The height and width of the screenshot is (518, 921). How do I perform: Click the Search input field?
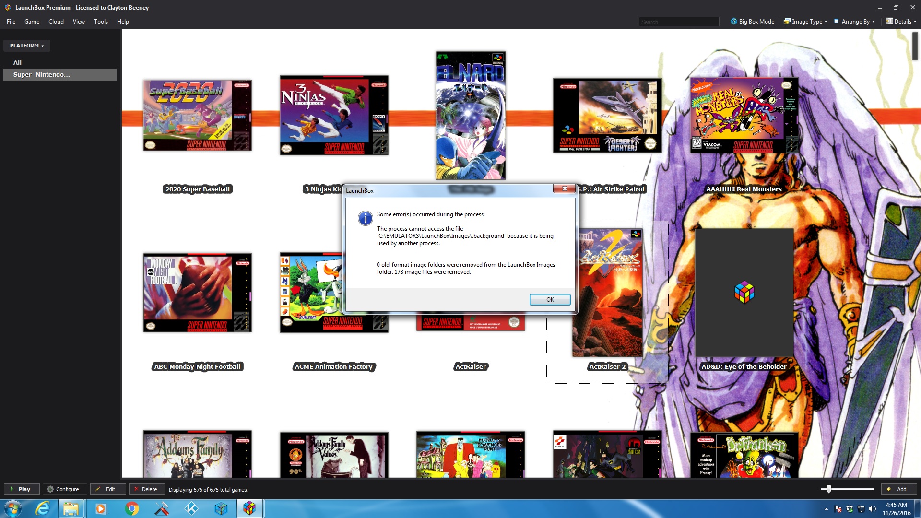pyautogui.click(x=679, y=22)
